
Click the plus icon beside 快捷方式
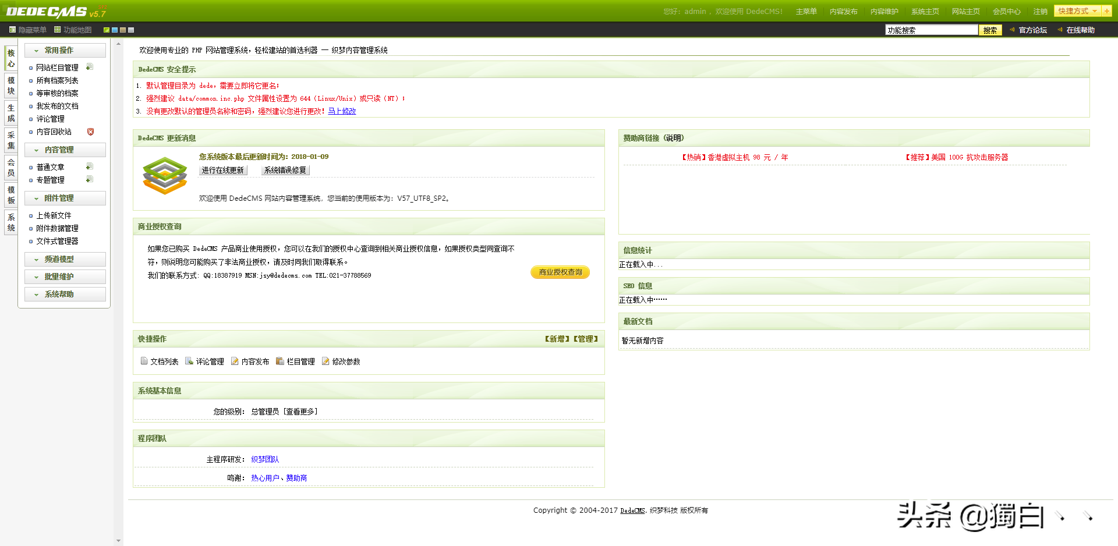click(x=1106, y=11)
